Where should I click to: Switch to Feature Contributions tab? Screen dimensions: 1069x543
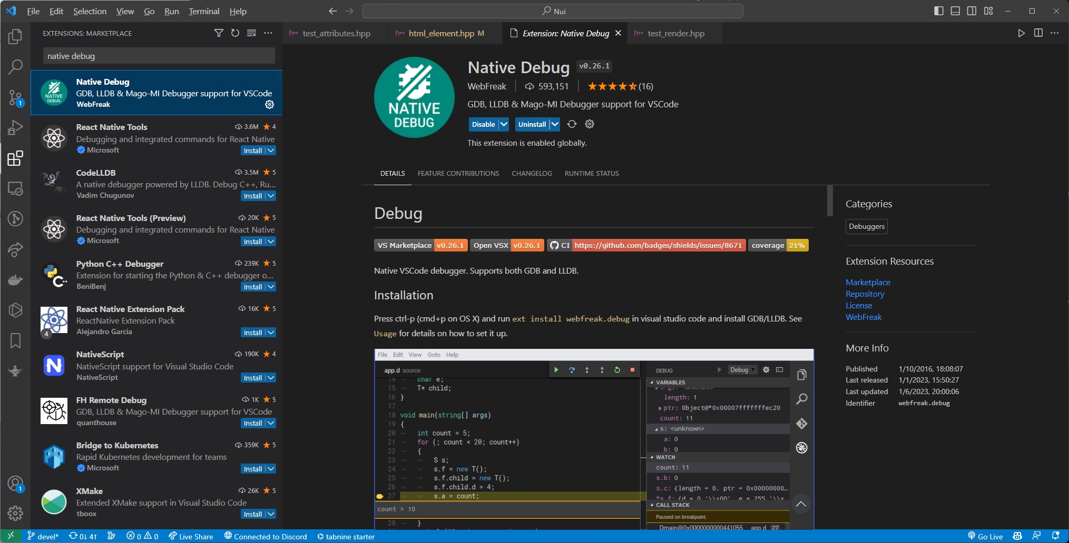point(458,173)
